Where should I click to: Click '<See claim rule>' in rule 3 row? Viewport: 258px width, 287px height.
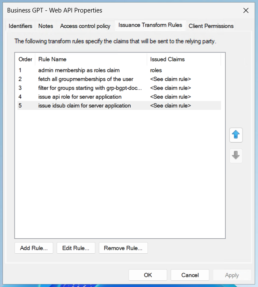[x=171, y=88]
